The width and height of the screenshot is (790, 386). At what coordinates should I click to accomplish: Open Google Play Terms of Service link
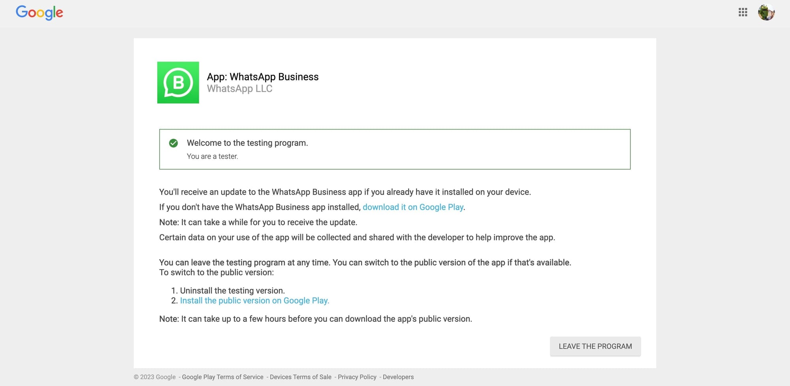coord(222,377)
